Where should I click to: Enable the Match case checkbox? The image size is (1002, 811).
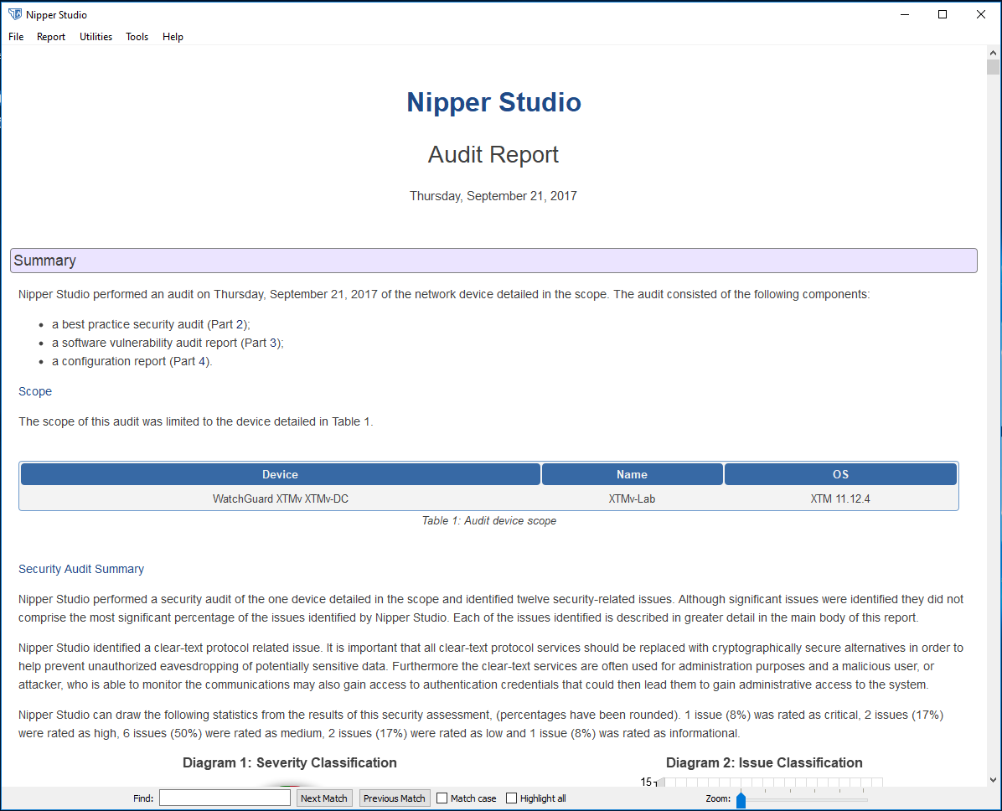coord(442,798)
